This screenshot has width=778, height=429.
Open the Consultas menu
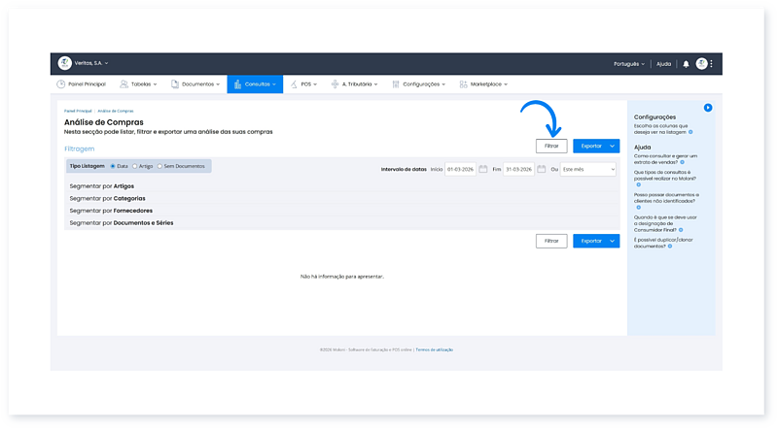point(255,84)
